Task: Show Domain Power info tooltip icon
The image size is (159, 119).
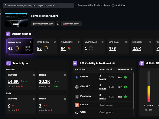Action: 31,42
